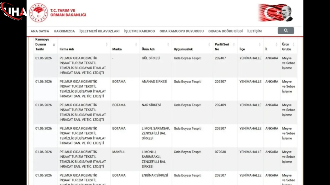Click sort arrows next to Parti/Seri No

click(234, 44)
